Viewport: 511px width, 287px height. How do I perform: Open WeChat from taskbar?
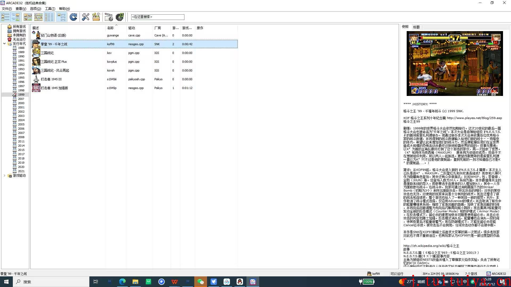(201, 282)
